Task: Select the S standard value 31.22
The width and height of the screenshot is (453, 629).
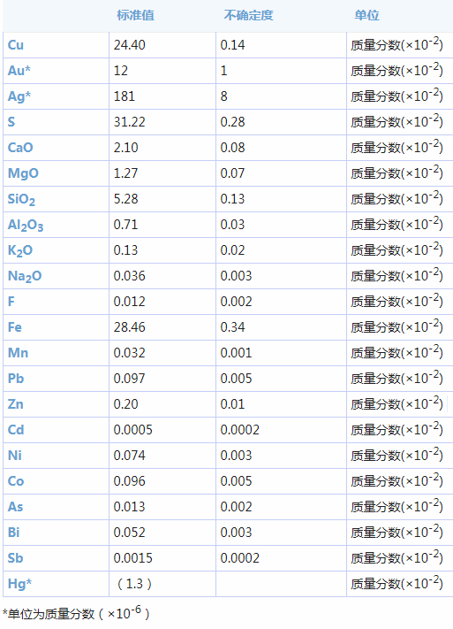Action: point(129,122)
